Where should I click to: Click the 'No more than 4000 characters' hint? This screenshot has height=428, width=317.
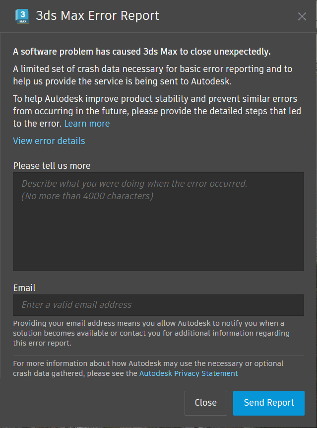coord(87,196)
